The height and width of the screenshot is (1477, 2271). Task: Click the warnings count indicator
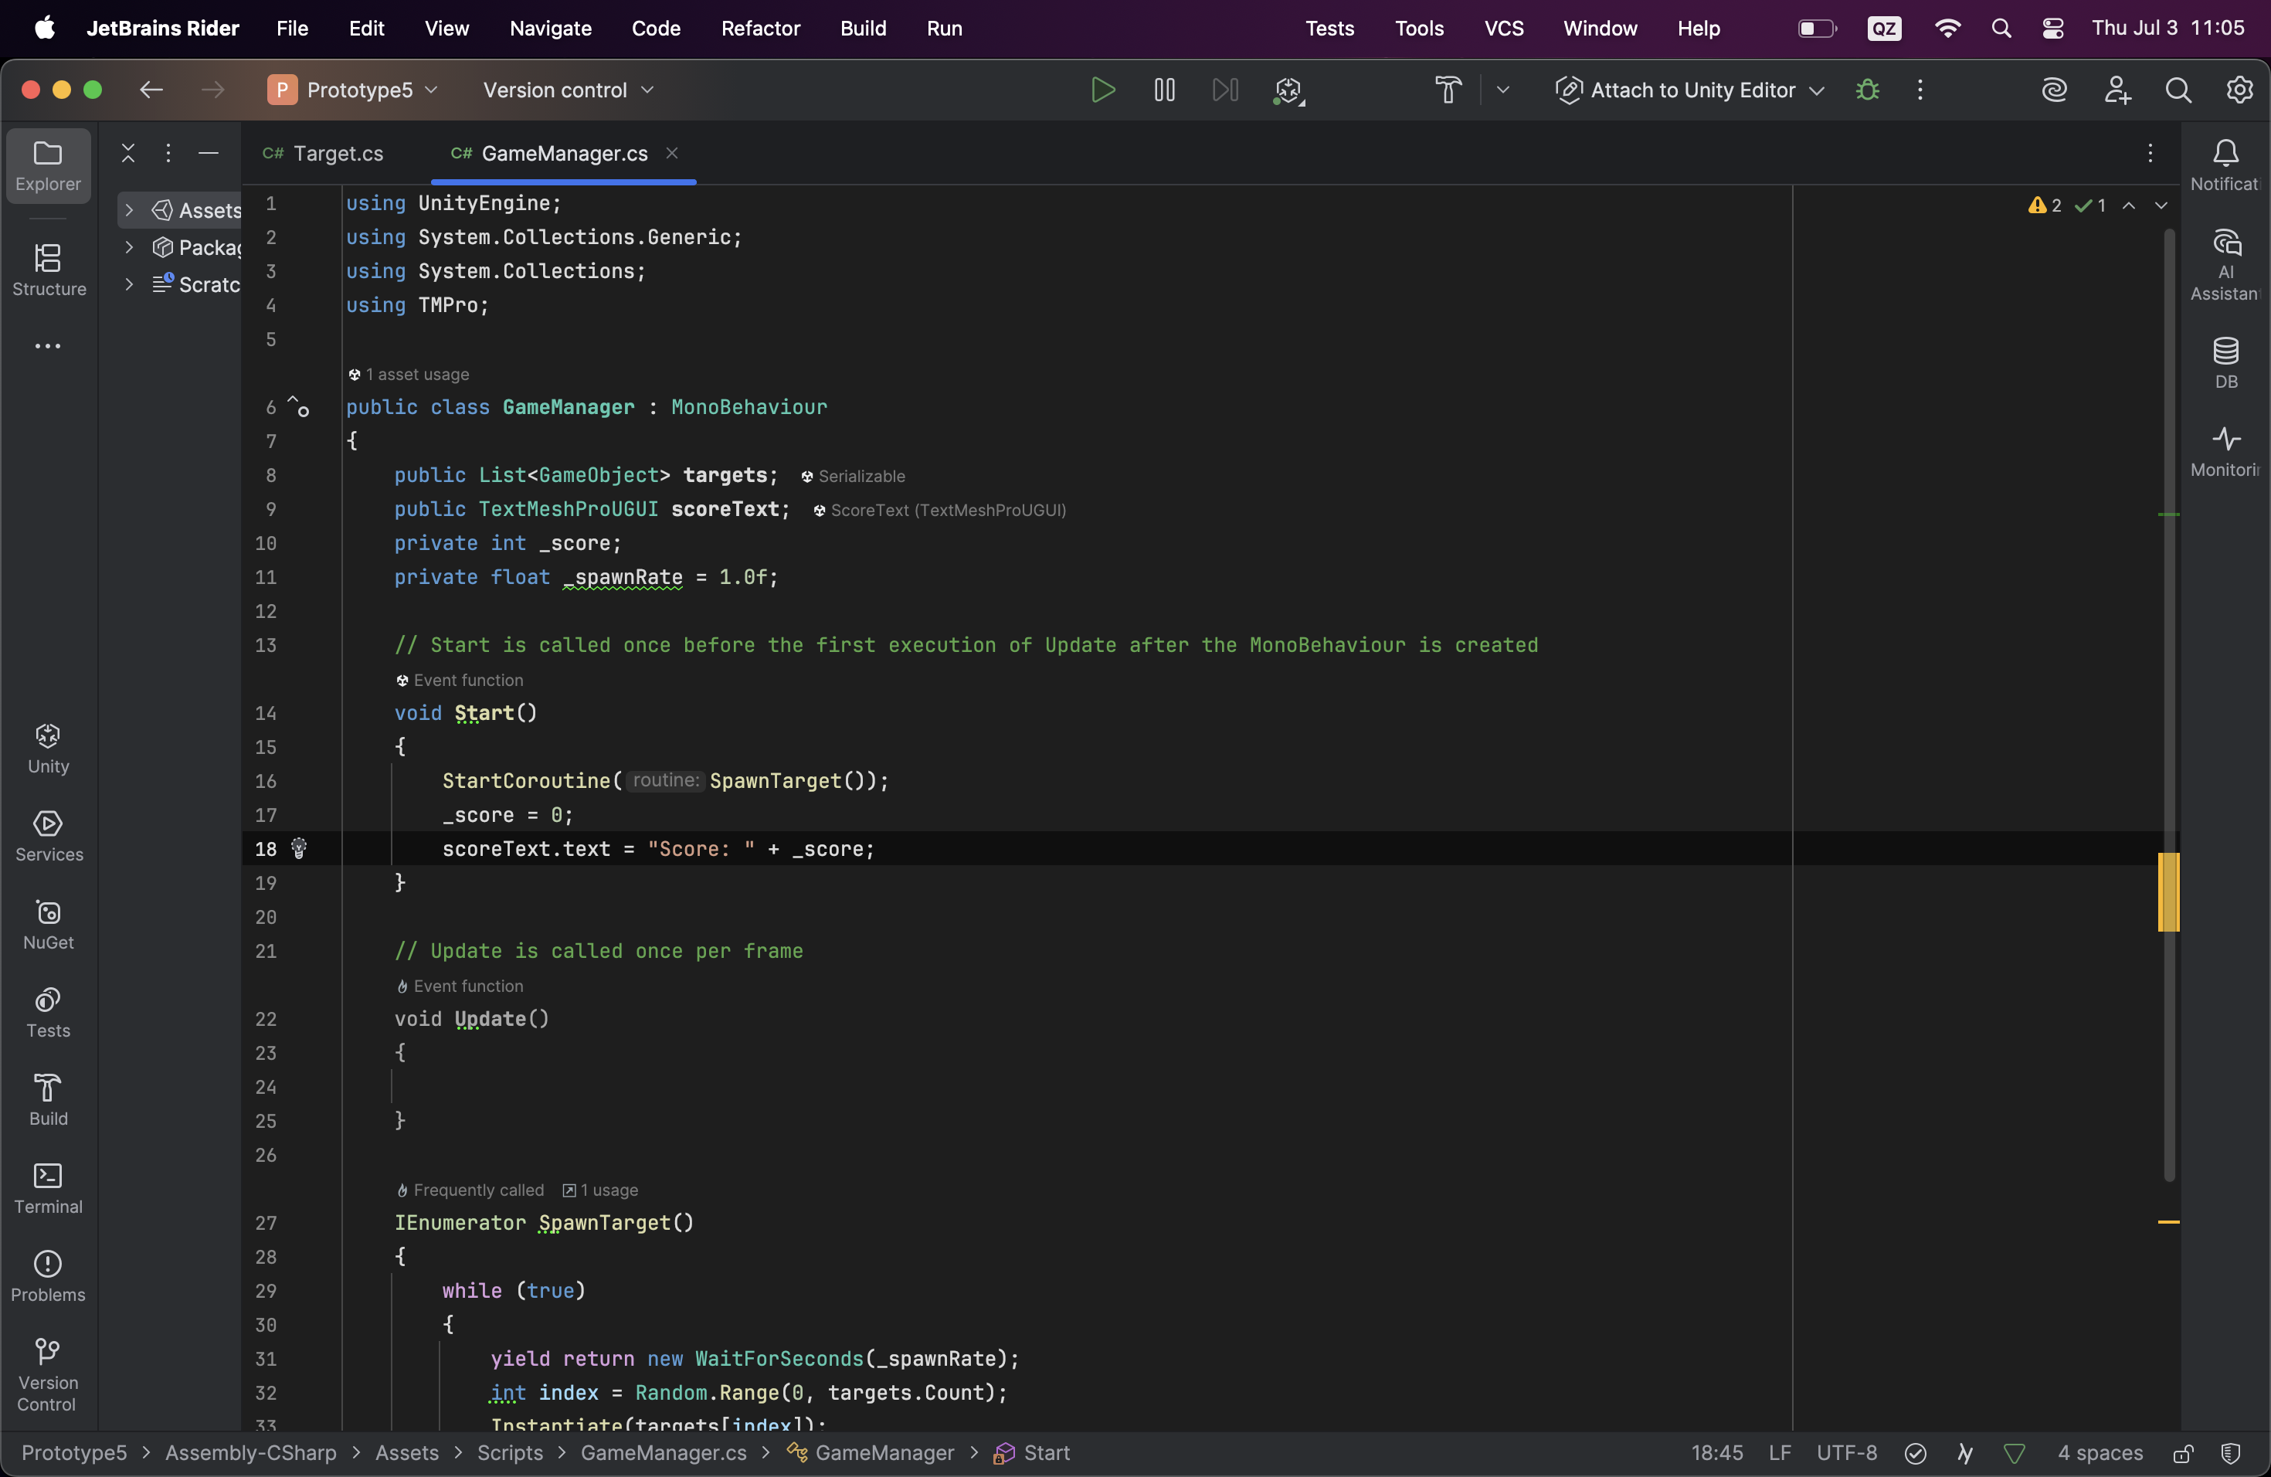pos(2045,205)
